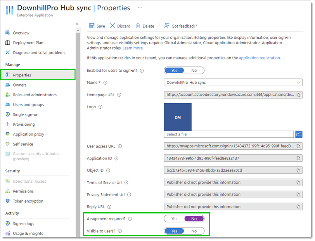This screenshot has height=241, width=315.
Task: Open Permissions under Security
Action: pos(23,191)
